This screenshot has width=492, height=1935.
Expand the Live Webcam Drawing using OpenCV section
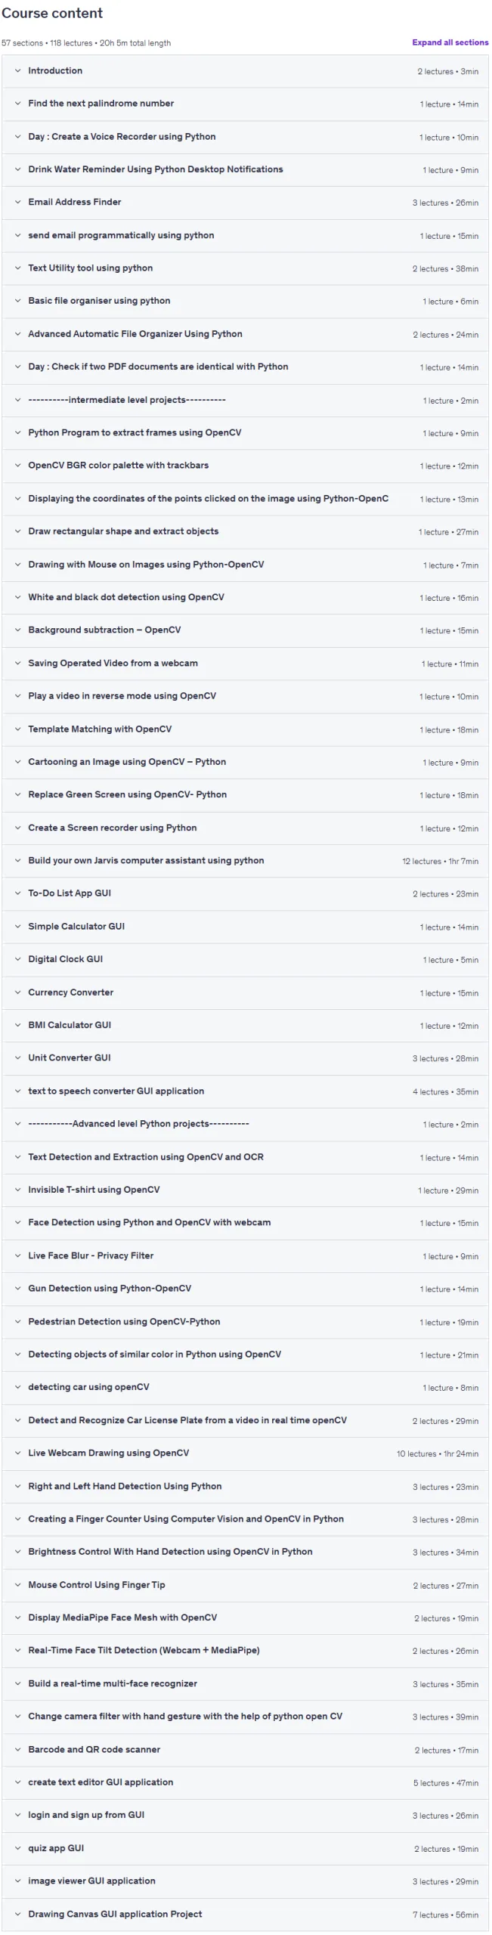click(245, 1454)
